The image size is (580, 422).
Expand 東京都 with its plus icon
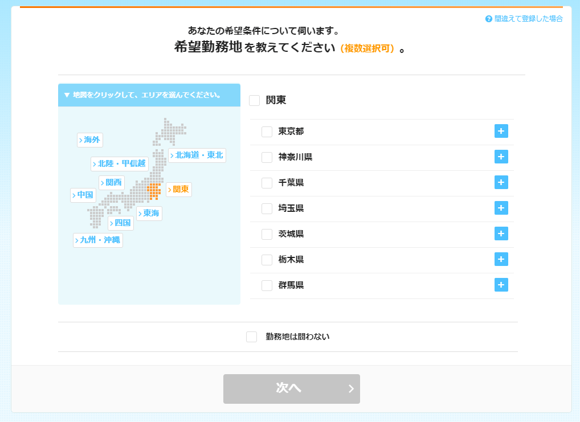coord(501,131)
